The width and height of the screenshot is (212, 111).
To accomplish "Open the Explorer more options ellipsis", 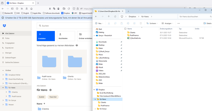I will 178,23.
